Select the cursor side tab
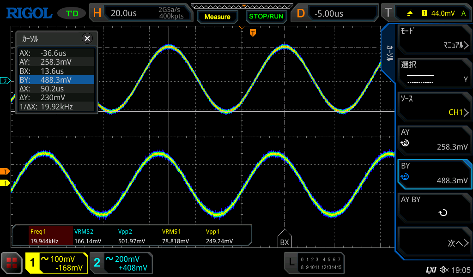Viewport: 473px width, 277px height. (389, 53)
